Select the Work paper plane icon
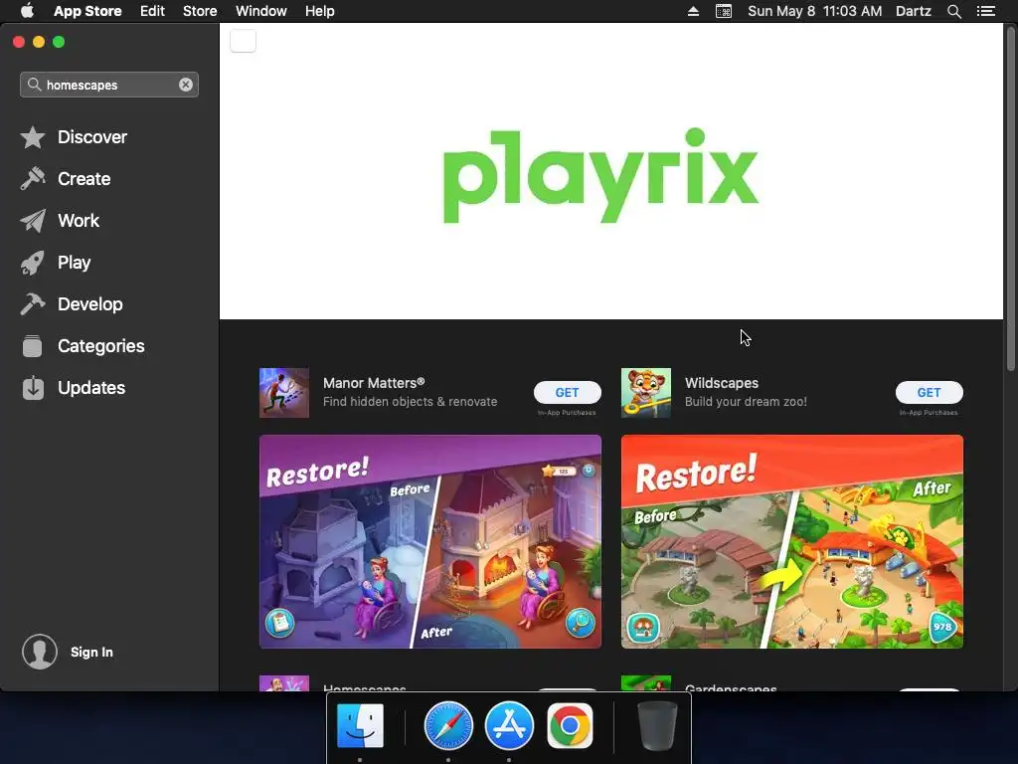1018x764 pixels. click(33, 221)
